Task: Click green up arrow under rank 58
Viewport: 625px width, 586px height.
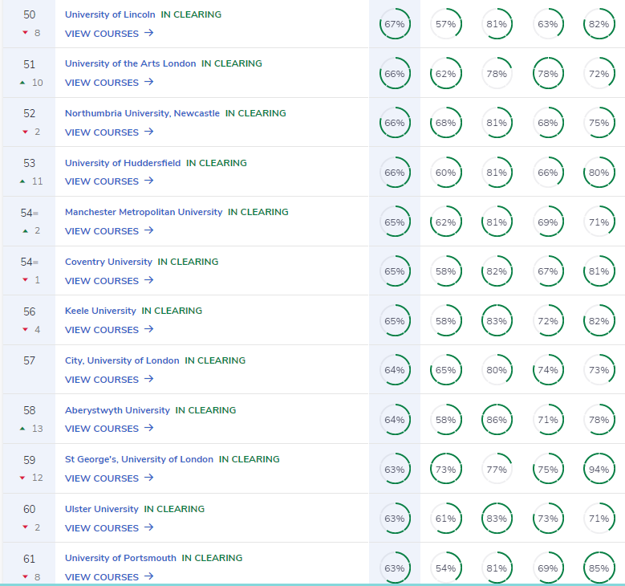Action: (22, 429)
